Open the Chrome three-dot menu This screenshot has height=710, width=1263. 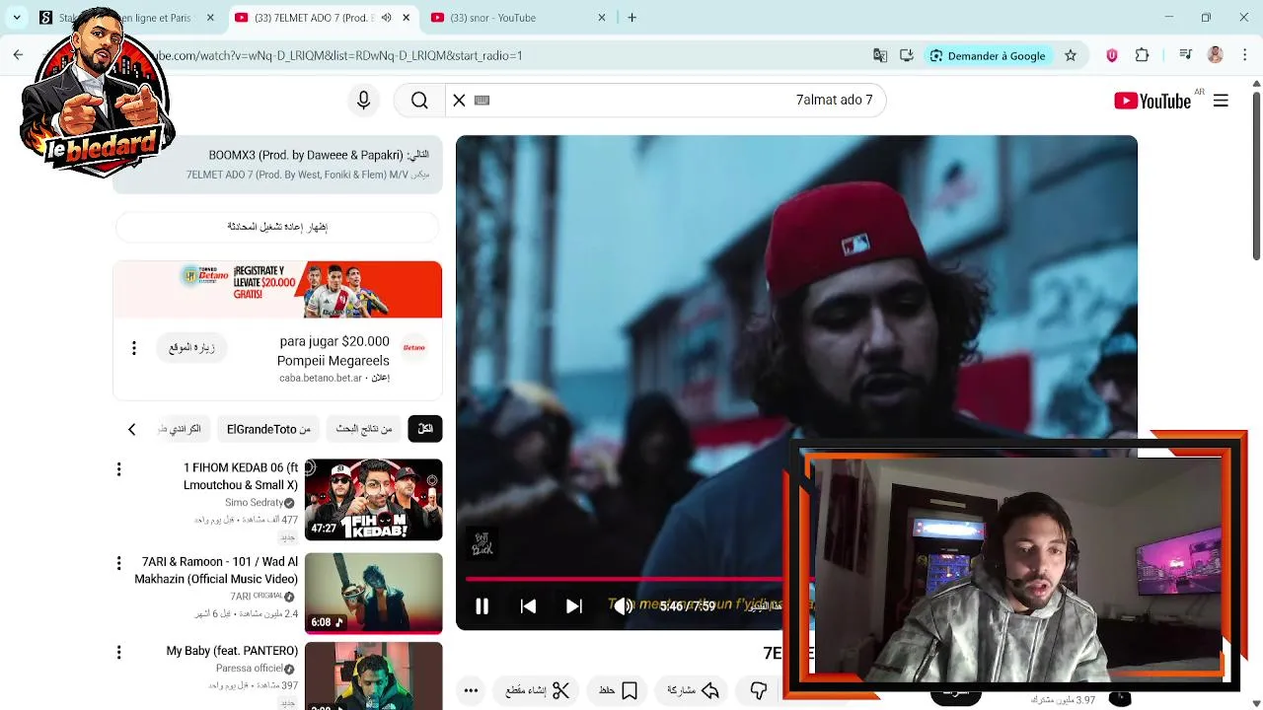click(x=1245, y=55)
